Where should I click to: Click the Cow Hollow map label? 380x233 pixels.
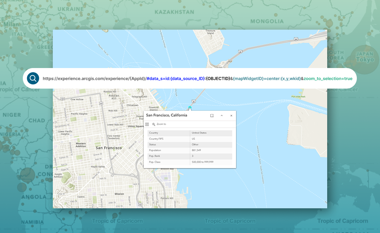click(x=77, y=100)
